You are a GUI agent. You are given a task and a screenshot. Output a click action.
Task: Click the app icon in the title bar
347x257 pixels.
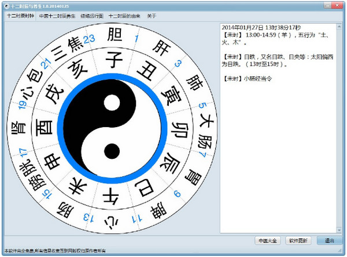coord(7,6)
